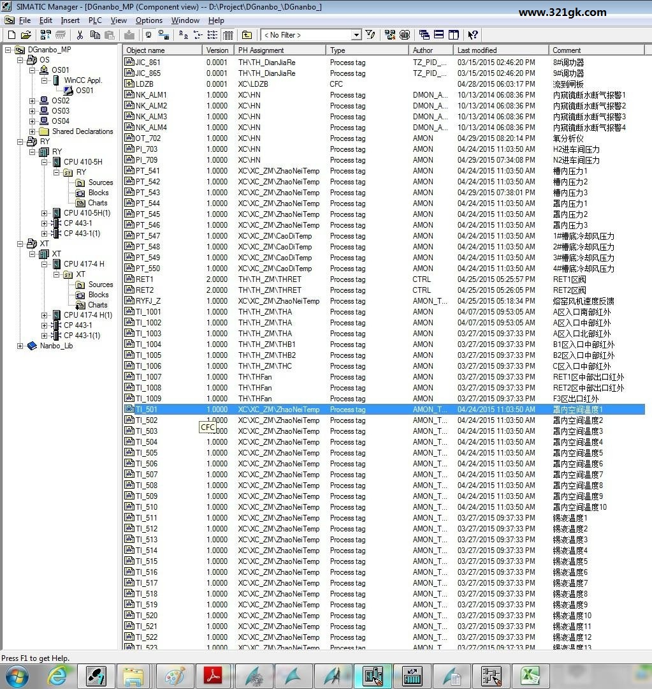Cascade windows using the toolbar icon
652x689 pixels.
[424, 34]
